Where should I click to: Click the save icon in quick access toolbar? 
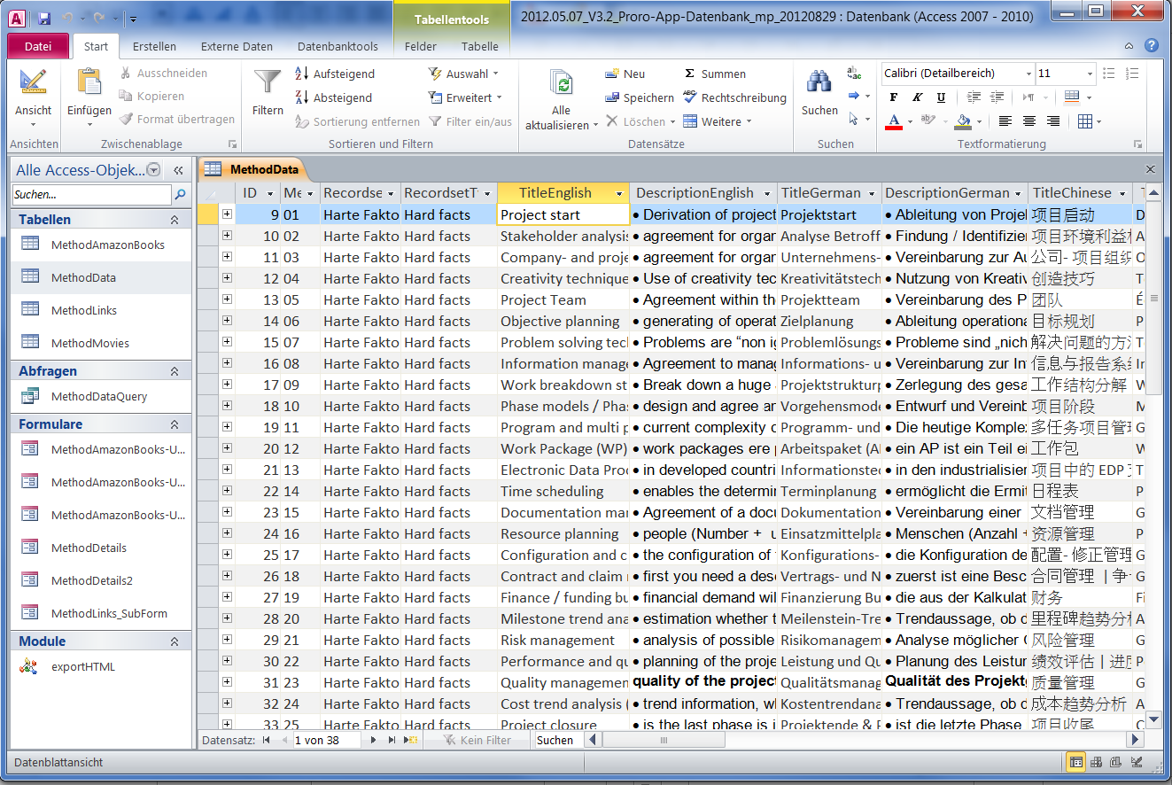(x=44, y=17)
